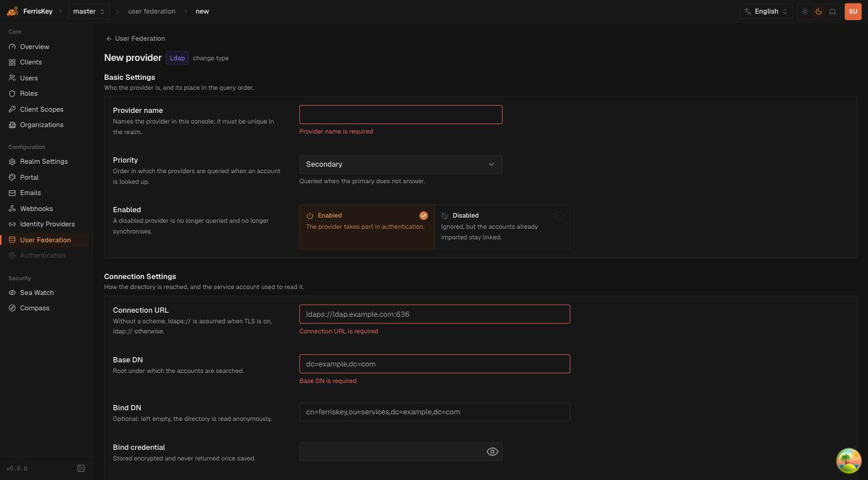868x480 pixels.
Task: Click the Webhooks icon in sidebar
Action: tap(12, 209)
